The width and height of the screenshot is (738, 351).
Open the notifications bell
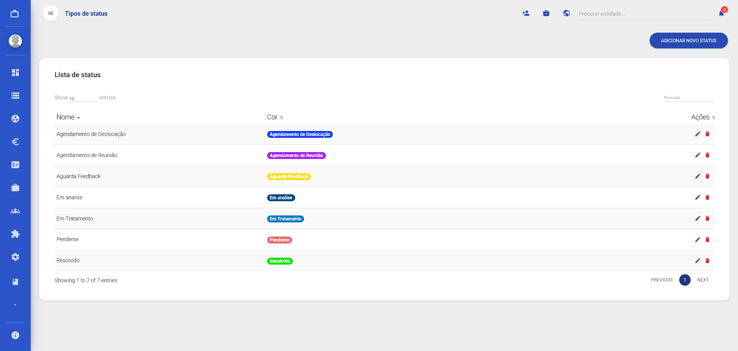(x=721, y=13)
